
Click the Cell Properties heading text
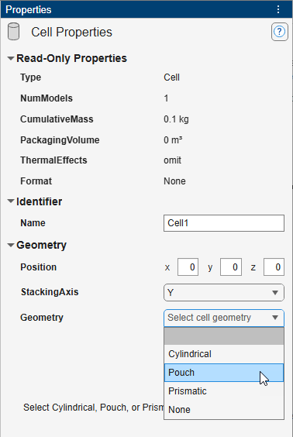pos(71,32)
